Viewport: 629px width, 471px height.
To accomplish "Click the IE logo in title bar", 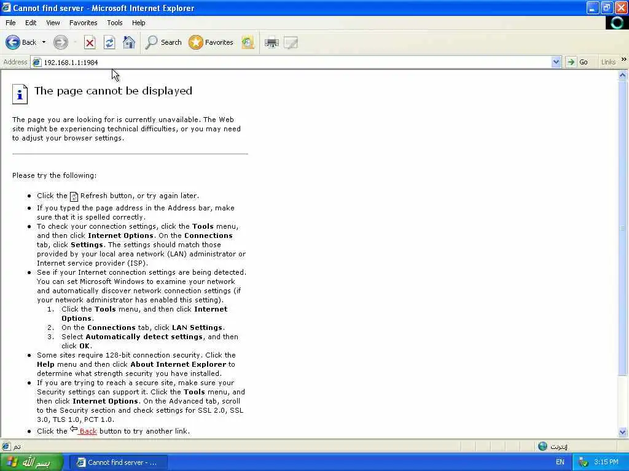I will click(6, 7).
